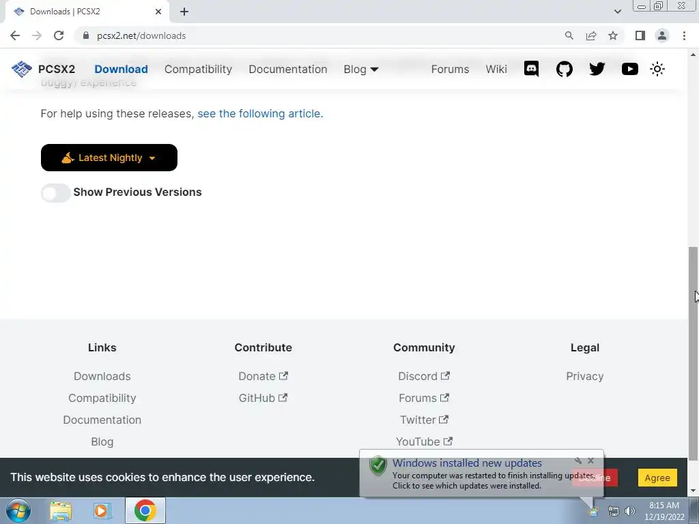This screenshot has width=699, height=524.
Task: Open the footer Forums link
Action: click(x=424, y=398)
